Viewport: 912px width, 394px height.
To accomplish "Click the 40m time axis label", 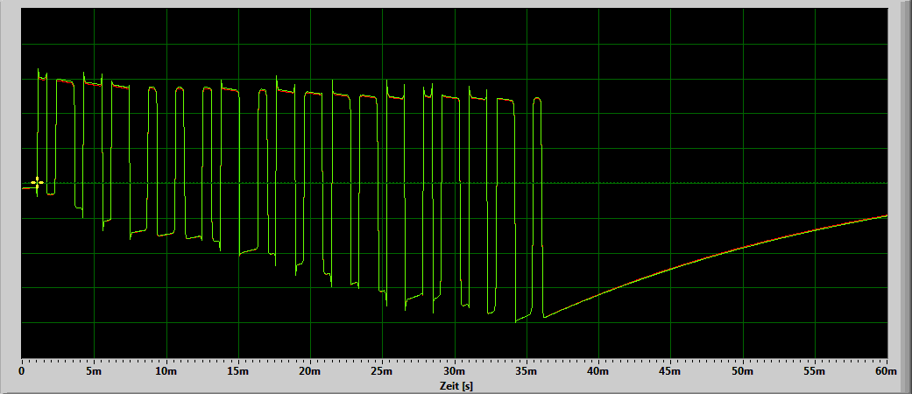I will pyautogui.click(x=598, y=370).
